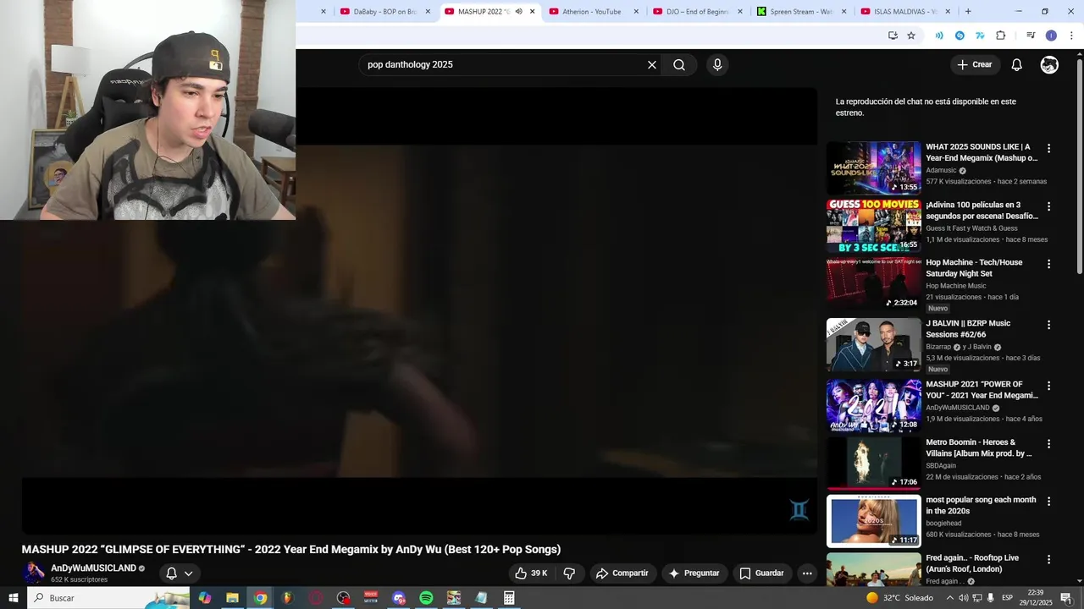Viewport: 1084px width, 609px height.
Task: Open the Chrome three-dot menu
Action: point(1072,36)
